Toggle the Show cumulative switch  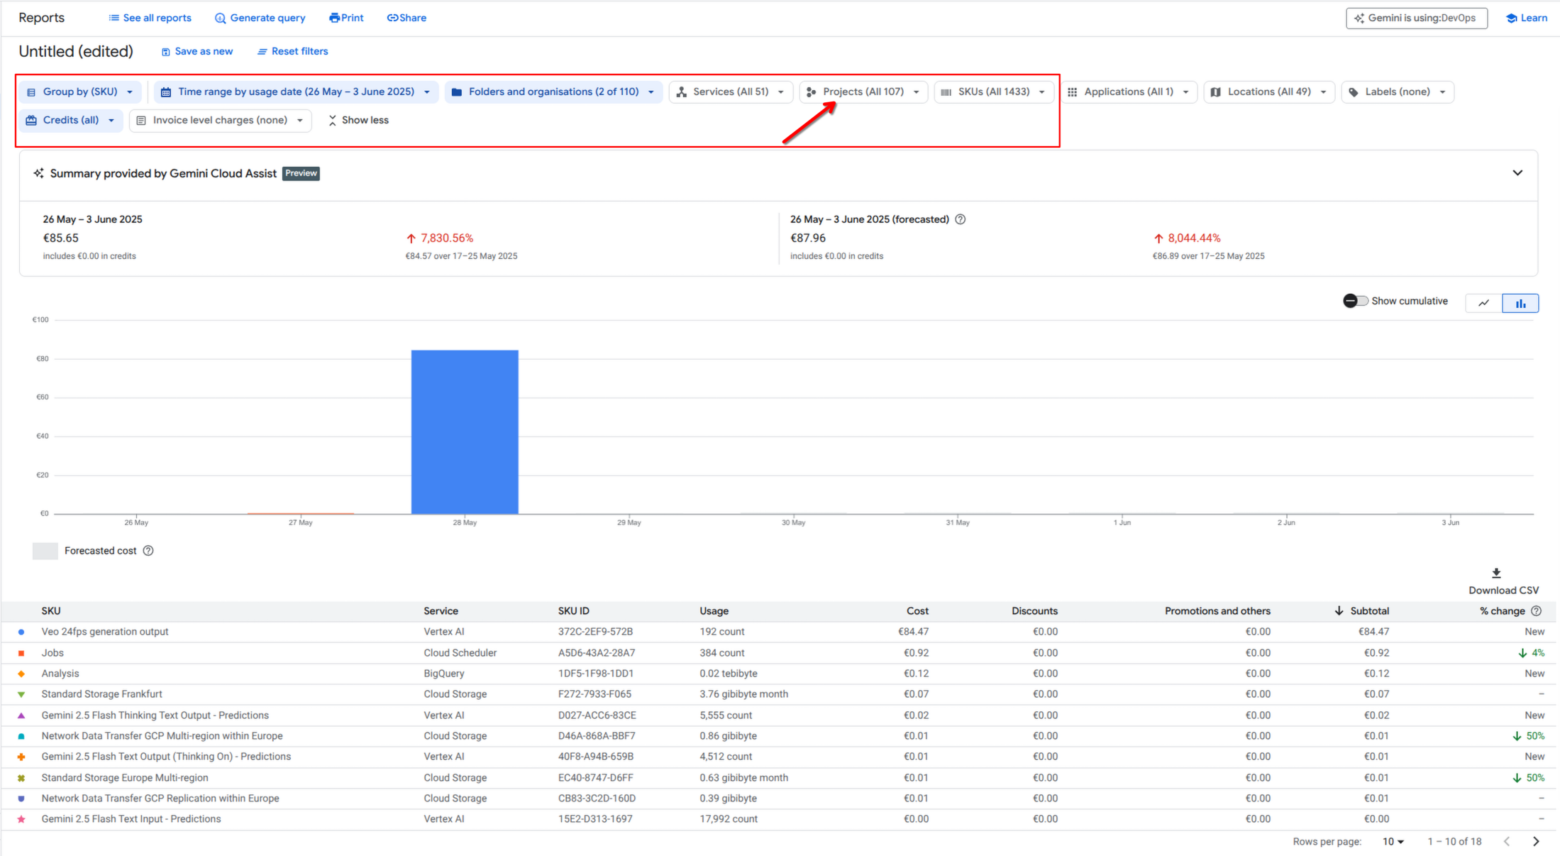pos(1355,301)
